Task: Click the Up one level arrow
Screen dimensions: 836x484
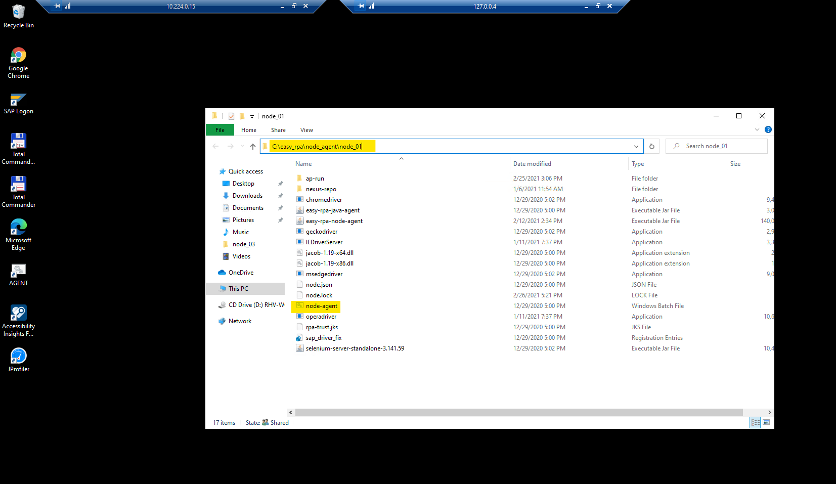Action: point(253,147)
